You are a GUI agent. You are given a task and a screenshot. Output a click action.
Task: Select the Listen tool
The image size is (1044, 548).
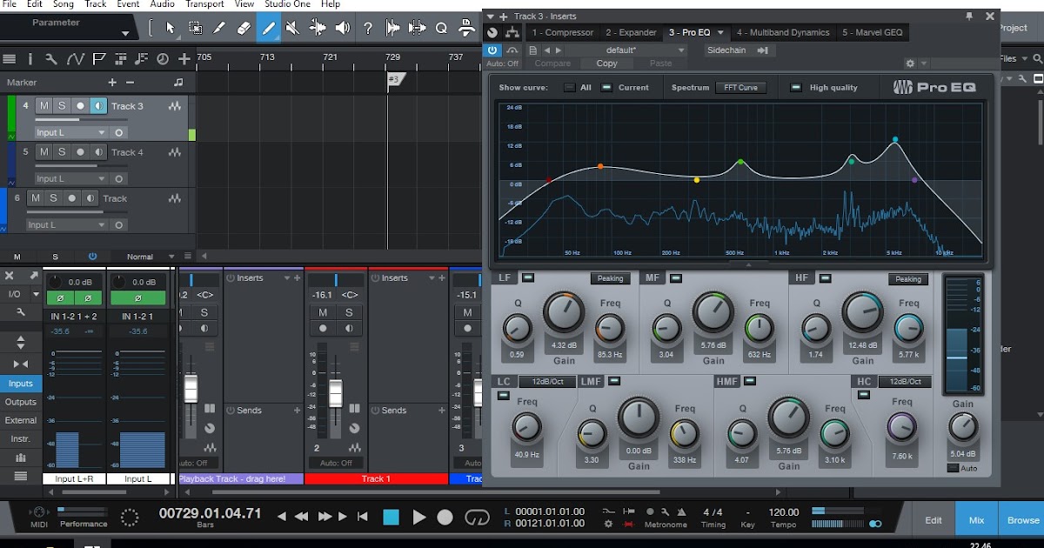(x=340, y=26)
